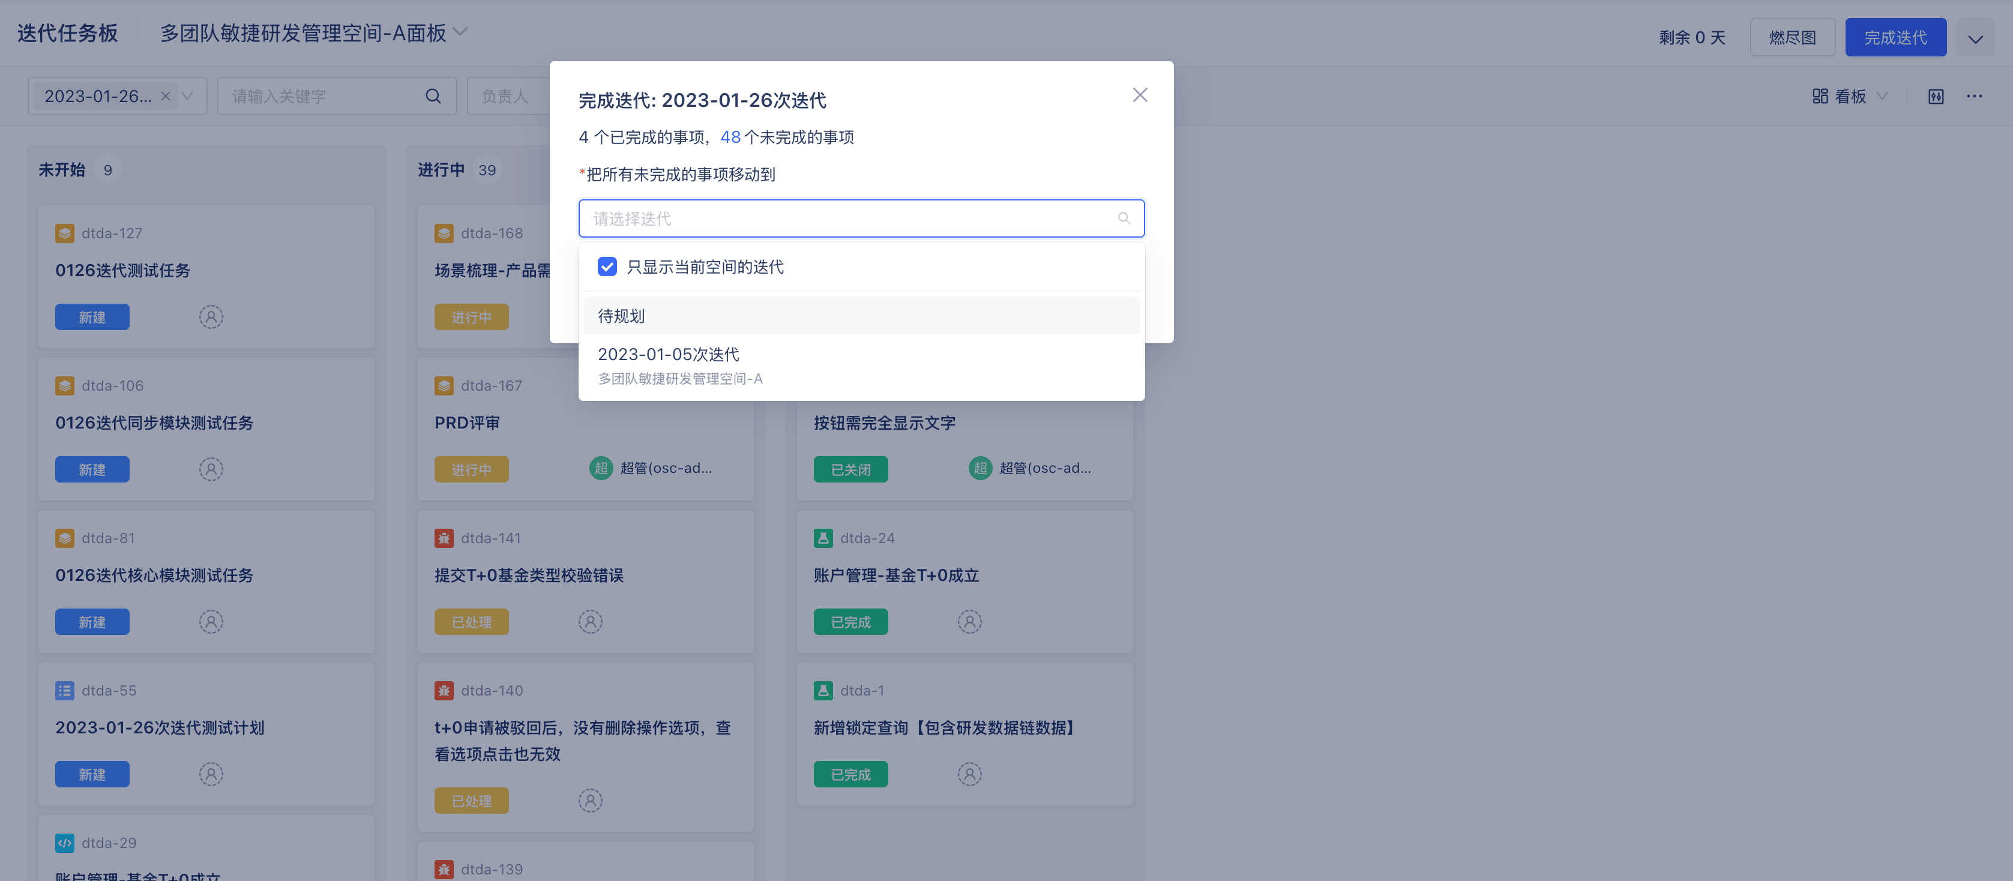The image size is (2013, 881).
Task: Click 已关闭 status badge
Action: pos(850,469)
